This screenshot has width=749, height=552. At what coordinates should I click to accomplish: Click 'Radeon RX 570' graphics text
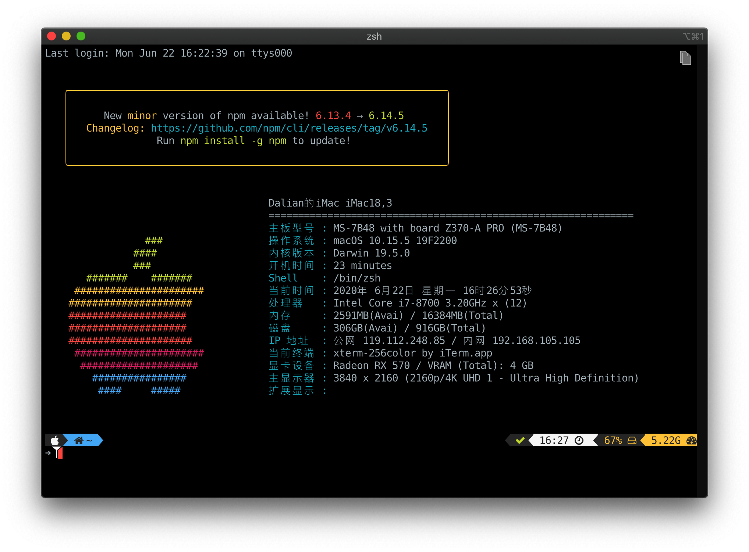click(372, 366)
